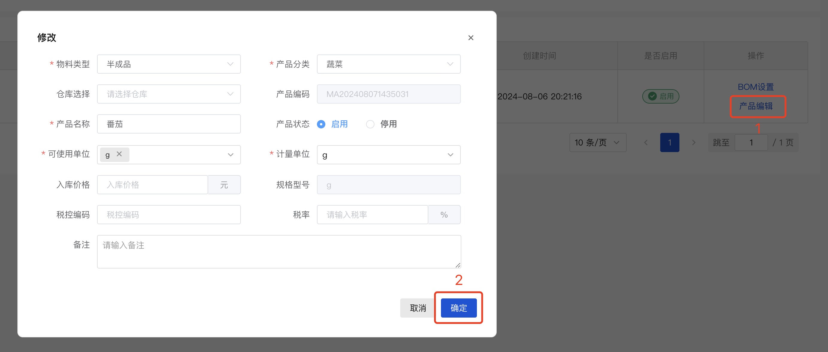This screenshot has height=352, width=828.
Task: Select the 启用 radio button
Action: point(321,124)
